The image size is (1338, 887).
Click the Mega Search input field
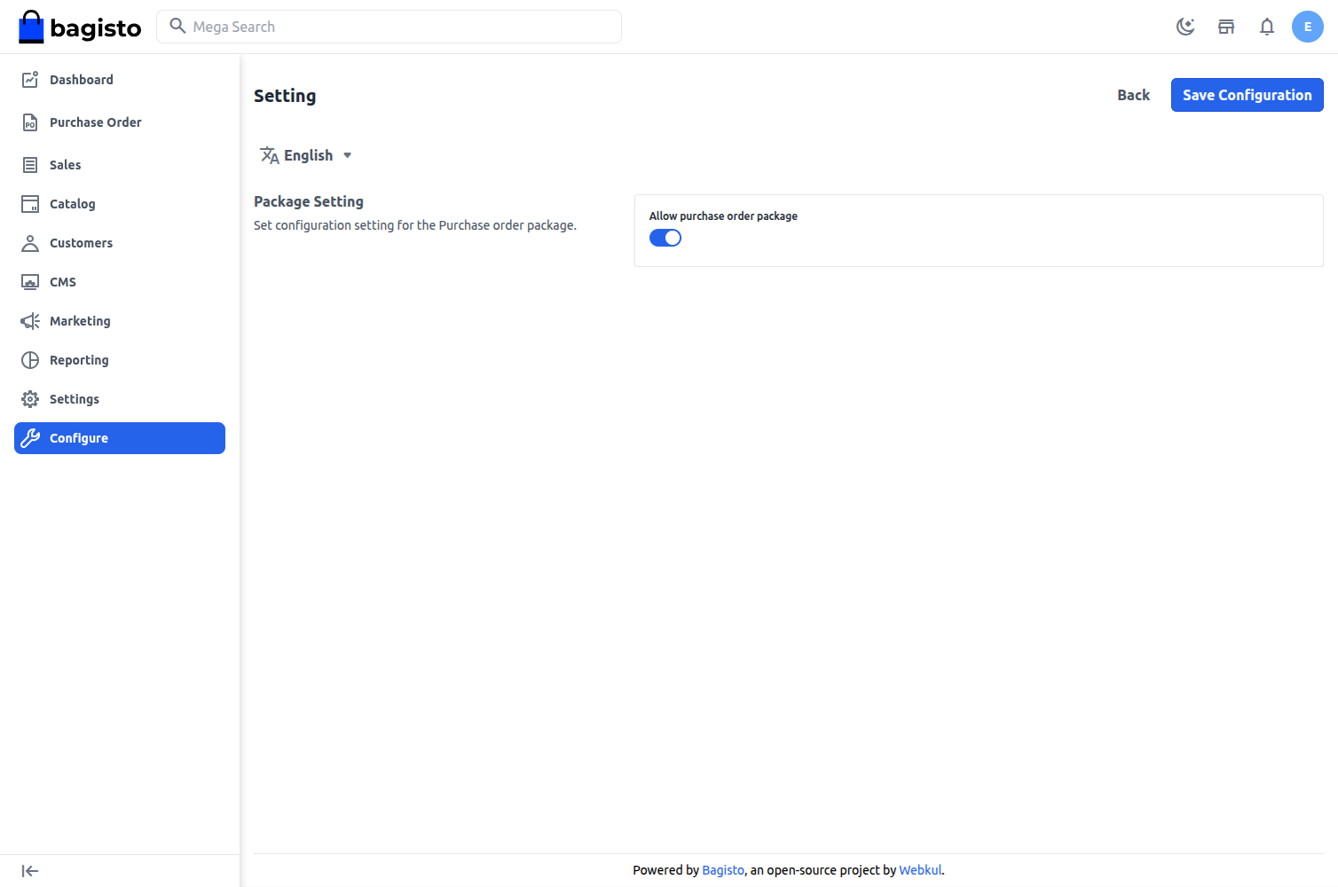pos(389,27)
